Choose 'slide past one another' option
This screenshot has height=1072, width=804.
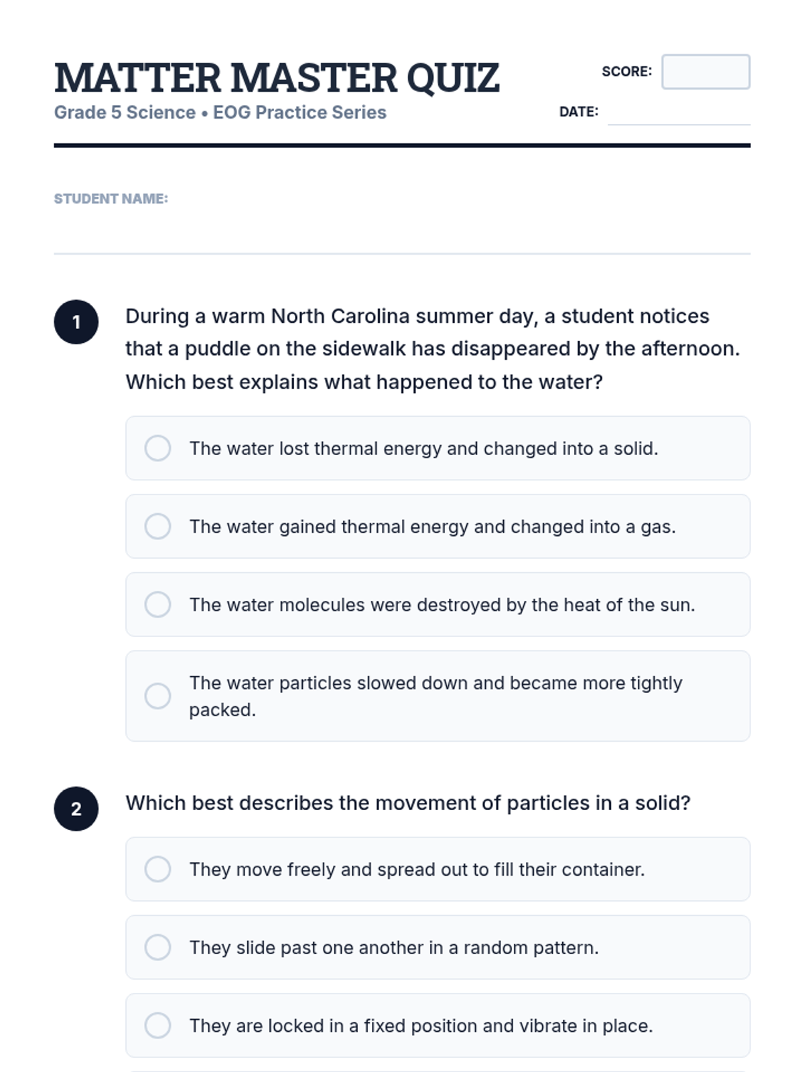pyautogui.click(x=157, y=947)
